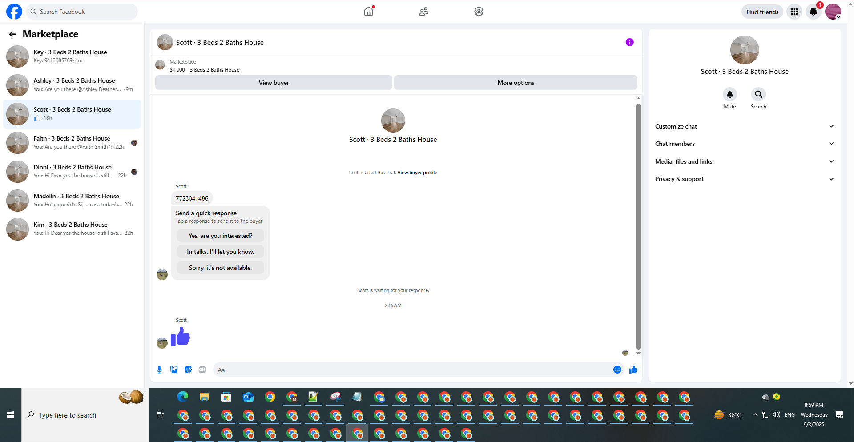The width and height of the screenshot is (854, 442).
Task: Launch Microsoft Edge from the taskbar
Action: [183, 397]
